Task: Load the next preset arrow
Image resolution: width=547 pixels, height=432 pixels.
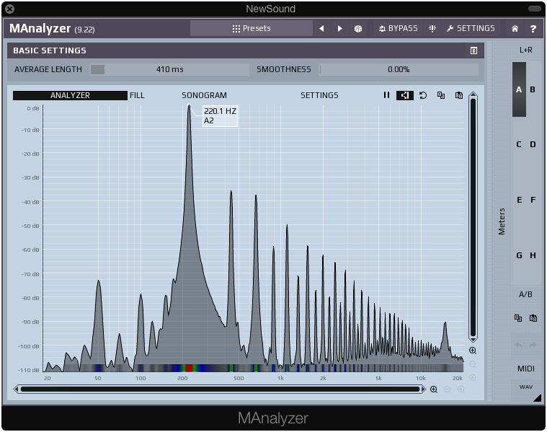Action: coord(339,29)
